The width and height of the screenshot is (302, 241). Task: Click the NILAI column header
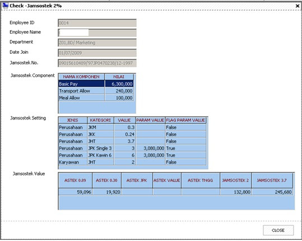[x=119, y=77]
